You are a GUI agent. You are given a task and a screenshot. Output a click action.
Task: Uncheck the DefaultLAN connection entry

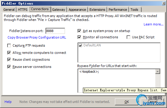coord(80,45)
